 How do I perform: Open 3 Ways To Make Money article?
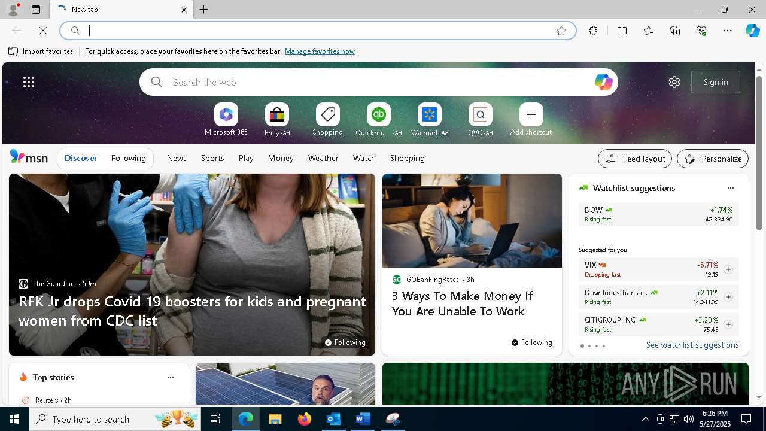[462, 303]
